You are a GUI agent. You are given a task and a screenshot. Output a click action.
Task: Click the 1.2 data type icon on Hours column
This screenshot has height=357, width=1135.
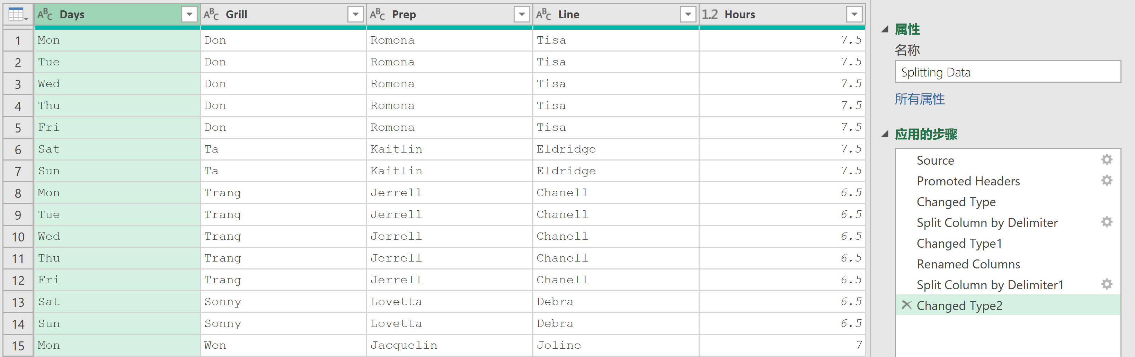pyautogui.click(x=709, y=15)
